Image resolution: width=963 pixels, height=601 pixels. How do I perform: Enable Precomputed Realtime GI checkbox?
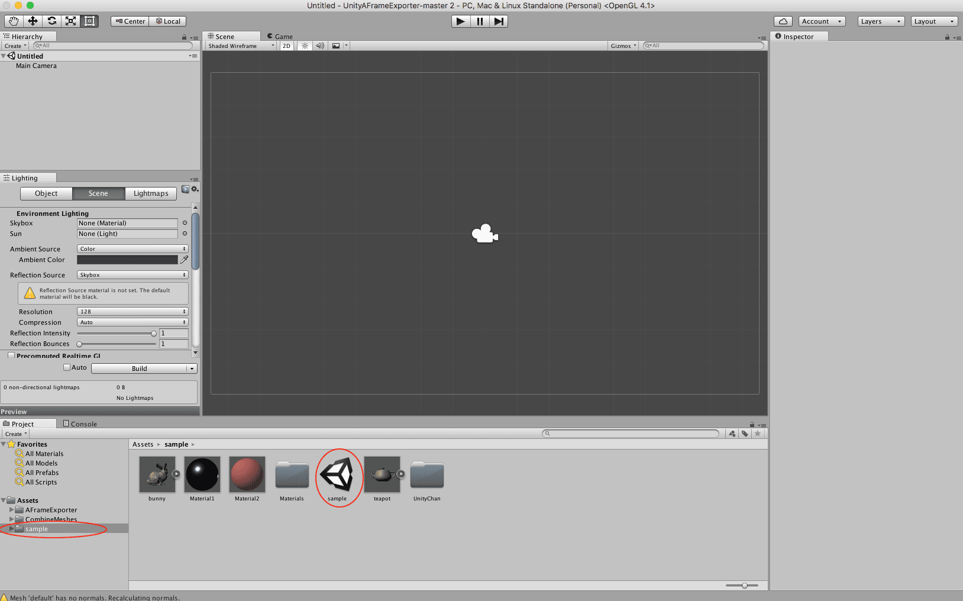[x=11, y=356]
